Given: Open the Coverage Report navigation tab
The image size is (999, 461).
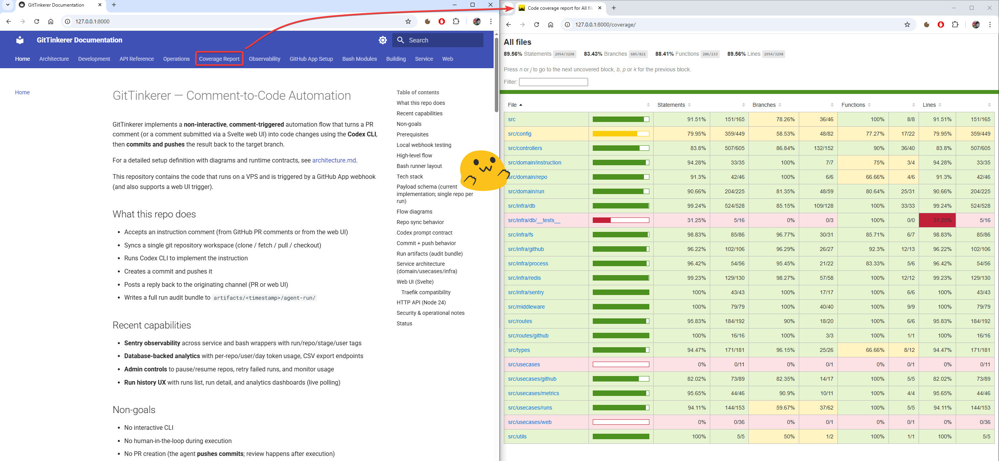Looking at the screenshot, I should pos(219,59).
